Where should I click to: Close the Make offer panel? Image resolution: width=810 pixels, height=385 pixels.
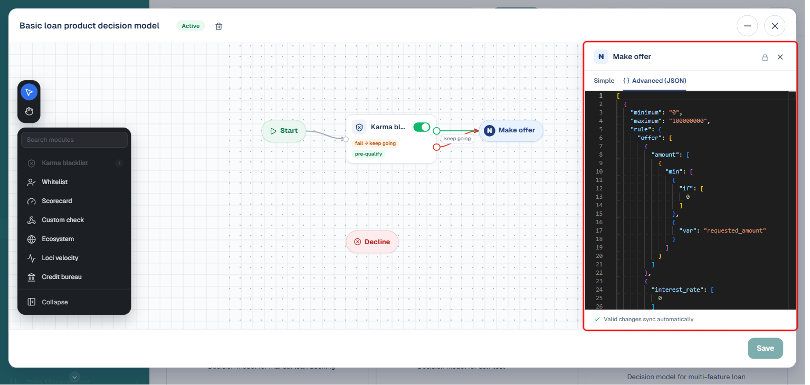(x=780, y=57)
